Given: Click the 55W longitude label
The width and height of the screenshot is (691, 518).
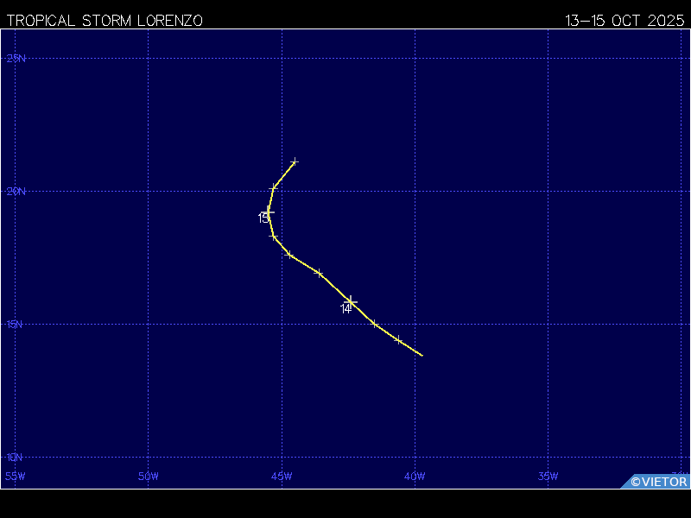Looking at the screenshot, I should (15, 477).
